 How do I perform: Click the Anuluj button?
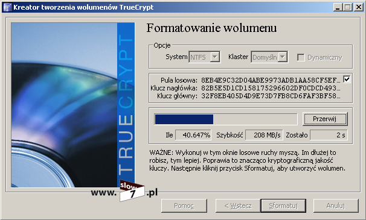click(336, 206)
